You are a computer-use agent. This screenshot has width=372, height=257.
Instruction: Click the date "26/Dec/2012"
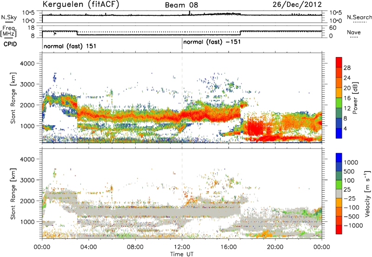pos(297,4)
